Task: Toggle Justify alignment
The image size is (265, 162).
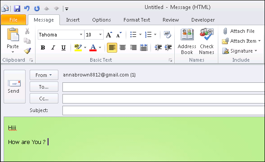Action: click(x=144, y=48)
